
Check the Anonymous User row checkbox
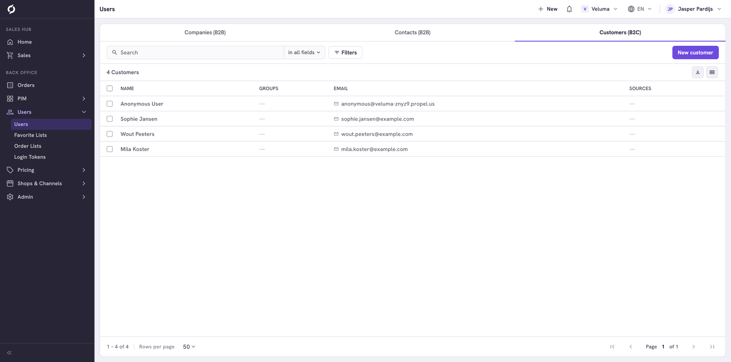[x=110, y=104]
